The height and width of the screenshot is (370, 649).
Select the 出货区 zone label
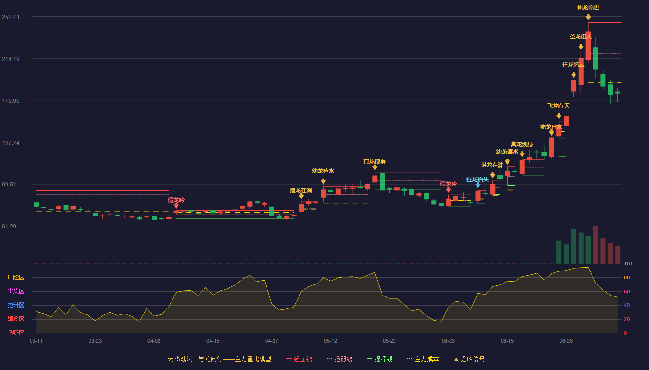(16, 291)
